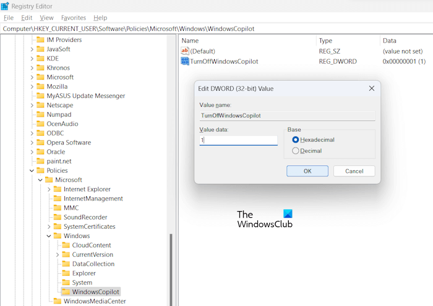The width and height of the screenshot is (433, 306).
Task: Click the KDE folder icon
Action: 40,59
